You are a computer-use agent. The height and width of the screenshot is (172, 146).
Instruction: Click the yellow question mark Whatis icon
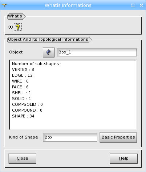click(18, 27)
